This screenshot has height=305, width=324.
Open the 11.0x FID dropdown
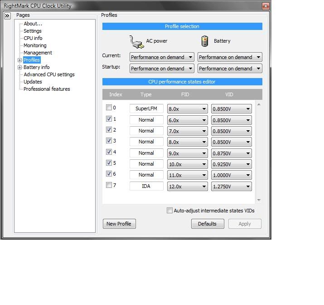[x=188, y=175]
